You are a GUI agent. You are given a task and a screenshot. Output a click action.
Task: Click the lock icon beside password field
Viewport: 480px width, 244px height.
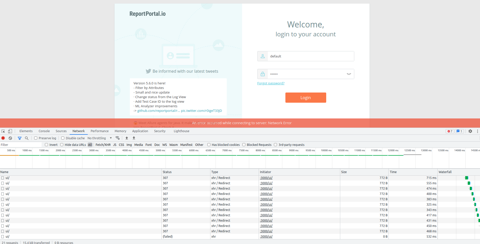click(263, 74)
